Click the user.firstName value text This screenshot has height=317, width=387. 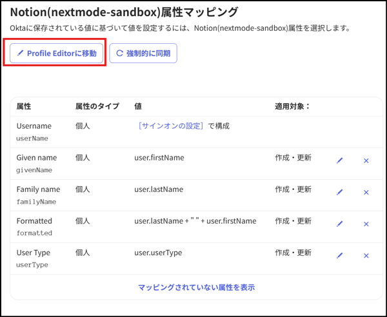159,158
